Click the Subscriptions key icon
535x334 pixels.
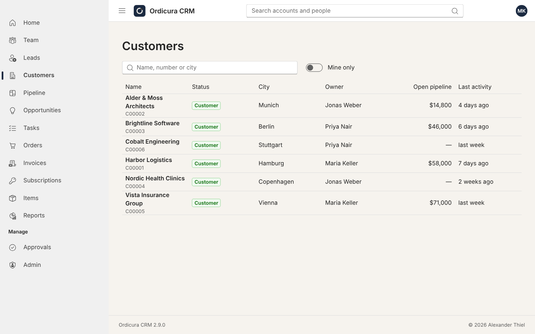tap(13, 181)
